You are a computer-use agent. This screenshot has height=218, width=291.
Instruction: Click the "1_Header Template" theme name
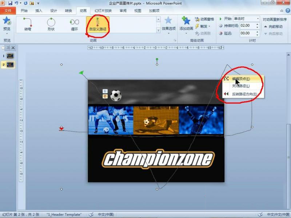point(64,214)
